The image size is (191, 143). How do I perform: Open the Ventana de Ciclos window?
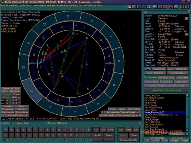pos(11,89)
